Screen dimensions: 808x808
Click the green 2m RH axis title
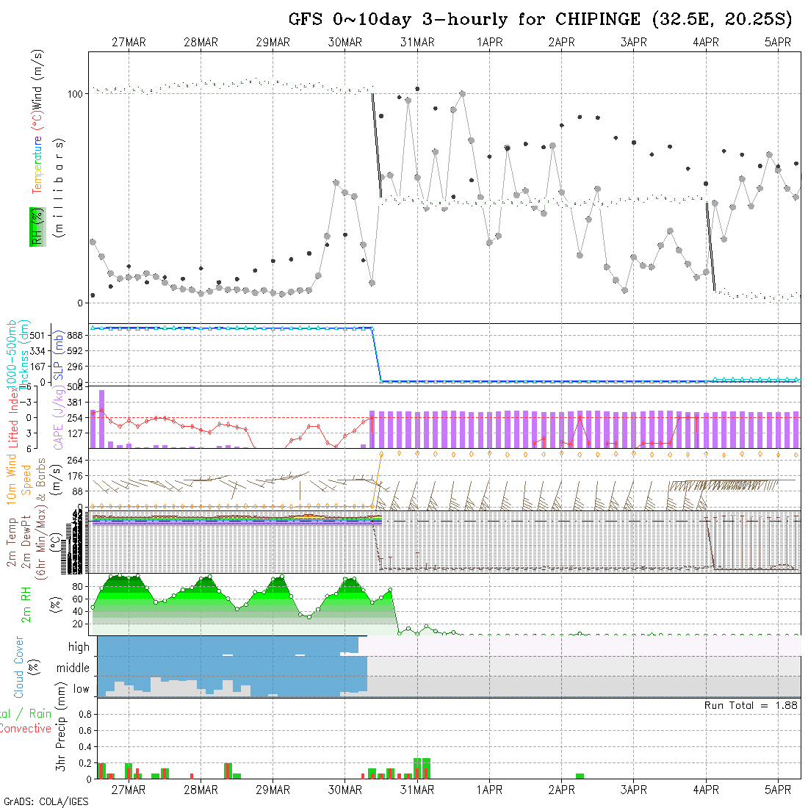point(26,605)
